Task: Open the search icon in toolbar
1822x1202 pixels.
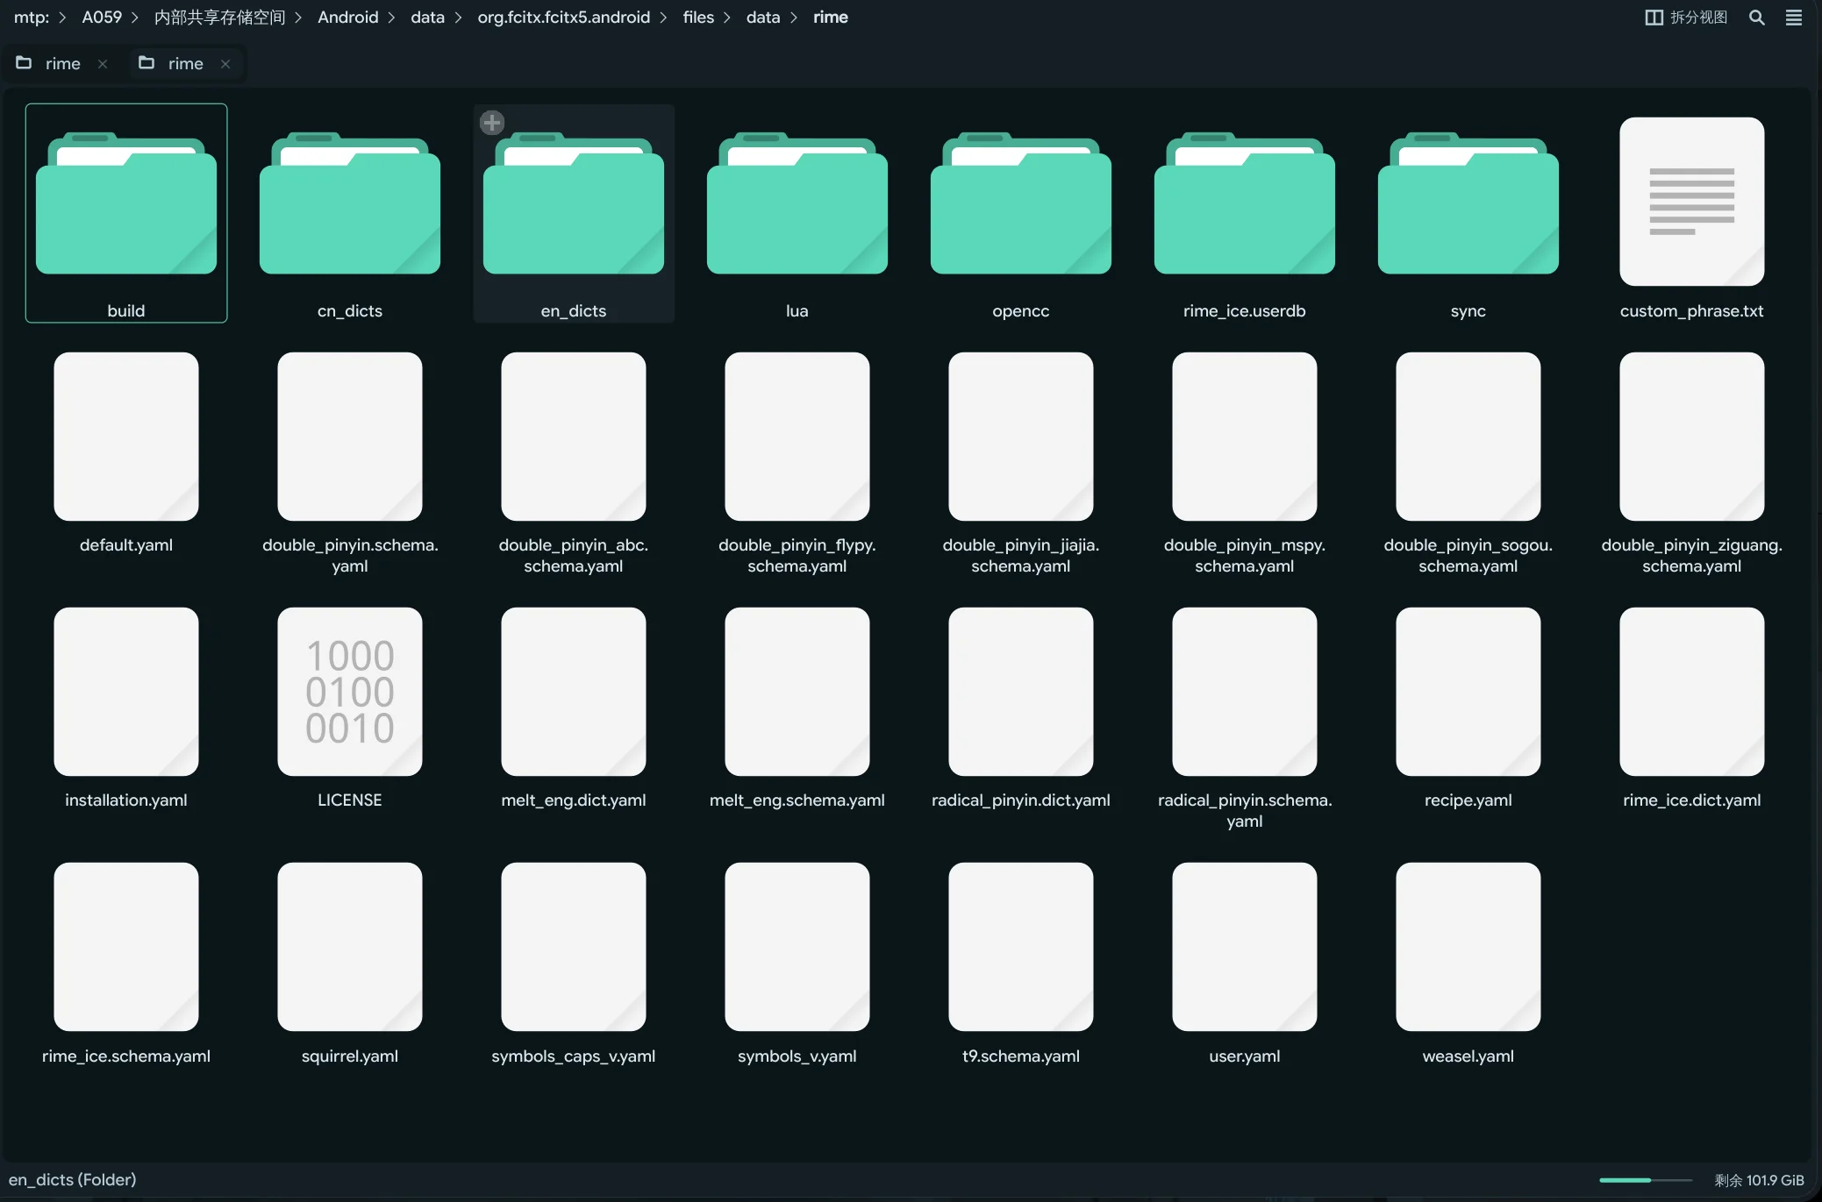Action: tap(1757, 18)
